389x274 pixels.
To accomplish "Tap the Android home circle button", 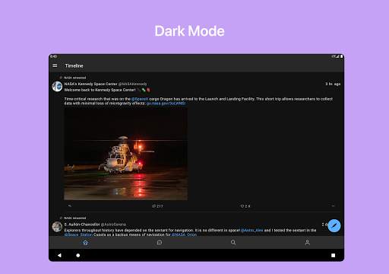I will tap(78, 255).
